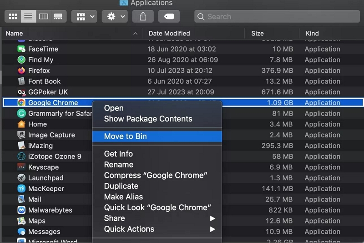The width and height of the screenshot is (364, 243).
Task: Choose Open from the context menu
Action: coord(157,108)
